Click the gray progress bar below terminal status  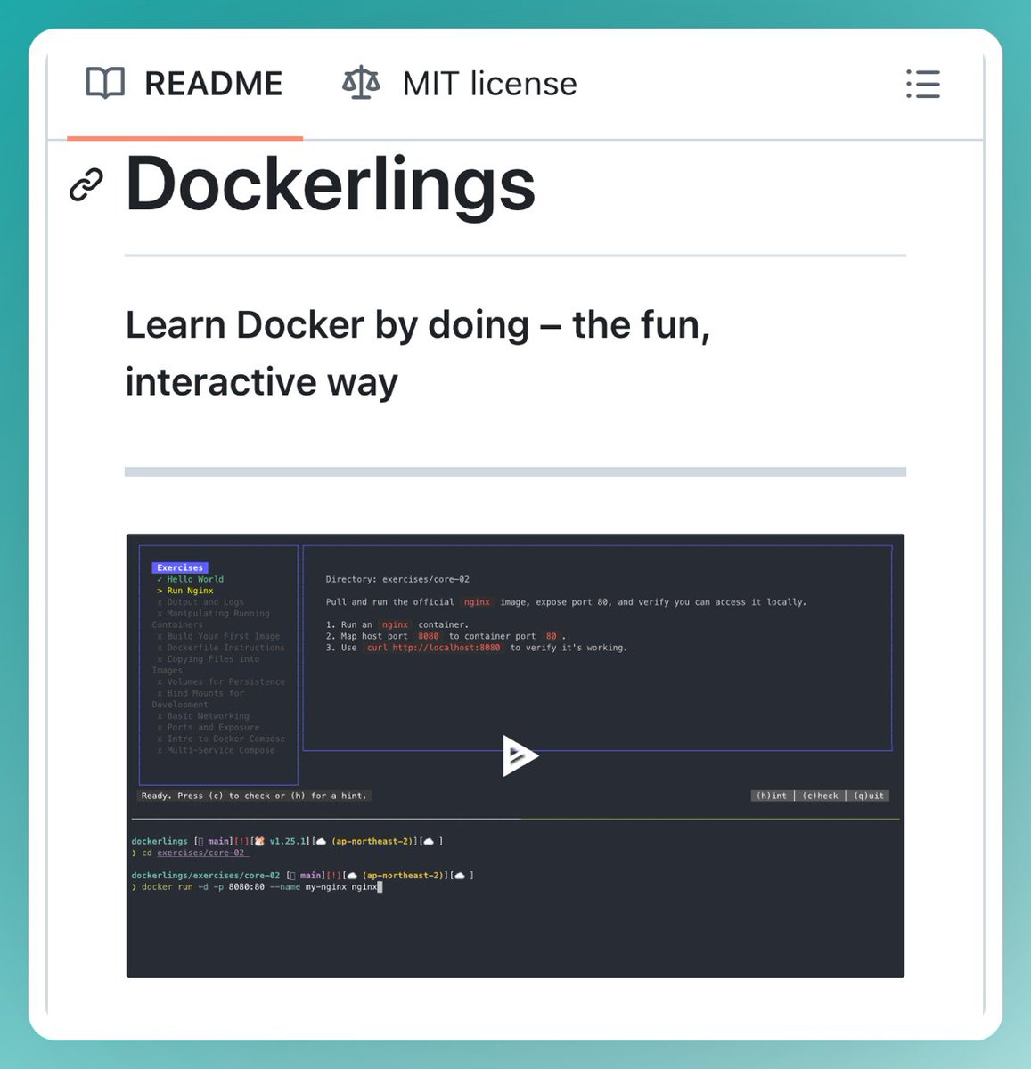[325, 818]
